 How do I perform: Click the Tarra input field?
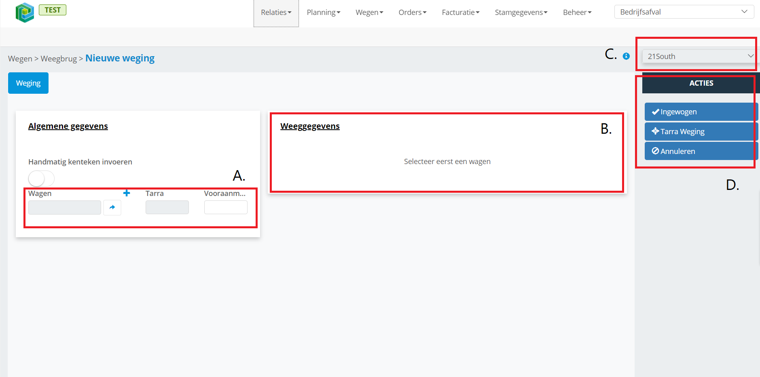coord(167,207)
